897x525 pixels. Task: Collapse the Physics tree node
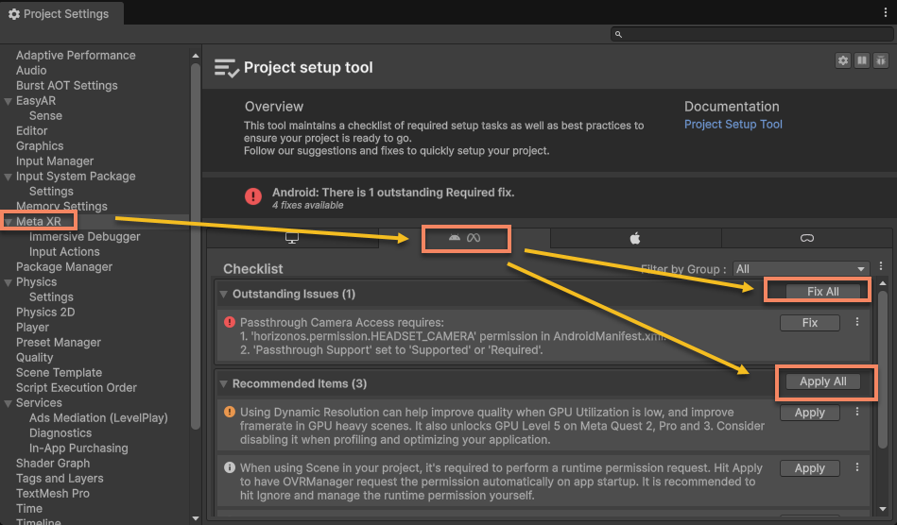point(8,282)
